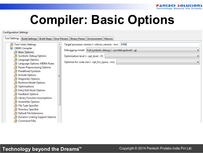Click the Library Function Assumptions icon
This screenshot has width=203, height=153.
16,98
